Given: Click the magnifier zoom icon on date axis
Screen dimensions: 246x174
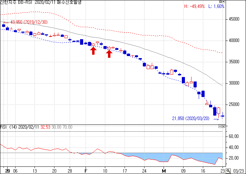Looking at the screenshot, I should (228, 171).
